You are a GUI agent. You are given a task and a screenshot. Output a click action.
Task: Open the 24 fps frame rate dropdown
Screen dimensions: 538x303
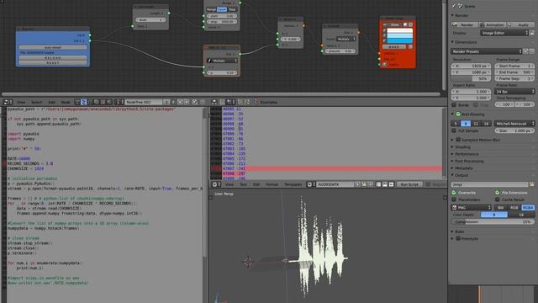[514, 92]
